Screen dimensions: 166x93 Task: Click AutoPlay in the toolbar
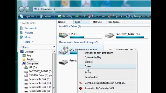pos(65,16)
